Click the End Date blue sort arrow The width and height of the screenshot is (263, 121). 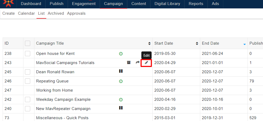(x=244, y=44)
